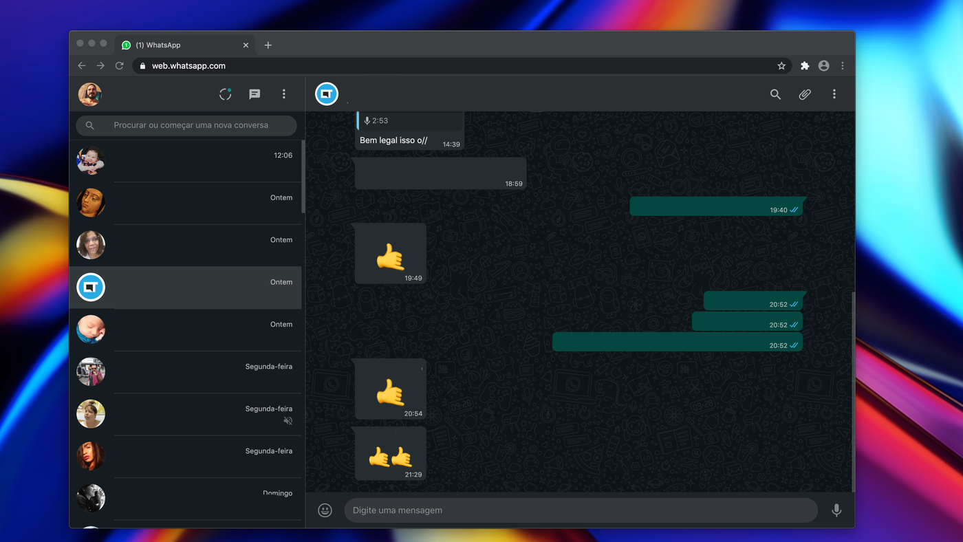
Task: Open Chrome three-dot menu
Action: 843,66
